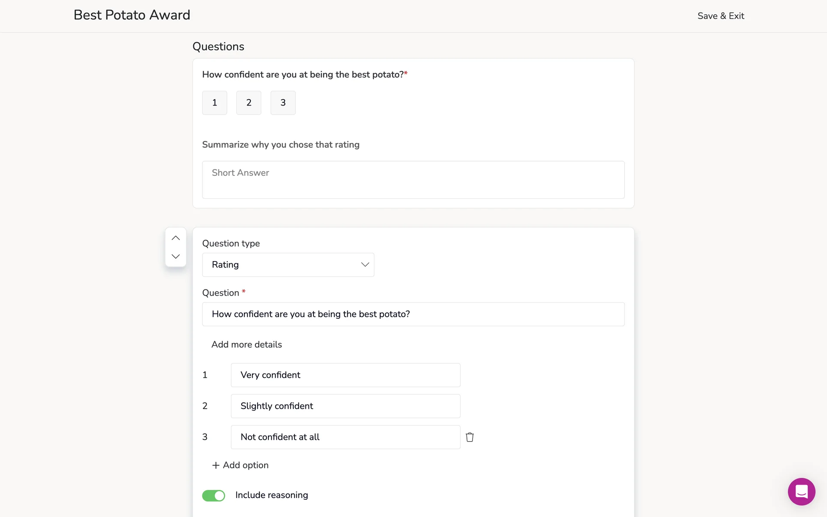The height and width of the screenshot is (517, 827).
Task: Click the Best Potato Award title
Action: (132, 15)
